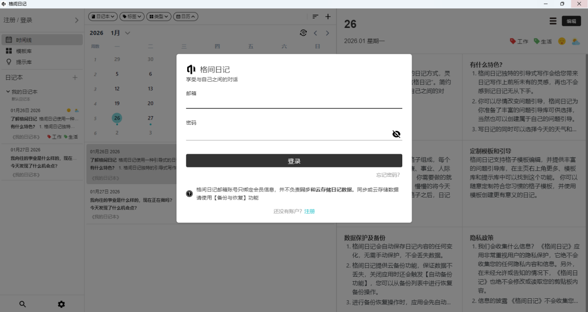Click the return-to-today calendar icon
The height and width of the screenshot is (312, 588).
(x=303, y=33)
